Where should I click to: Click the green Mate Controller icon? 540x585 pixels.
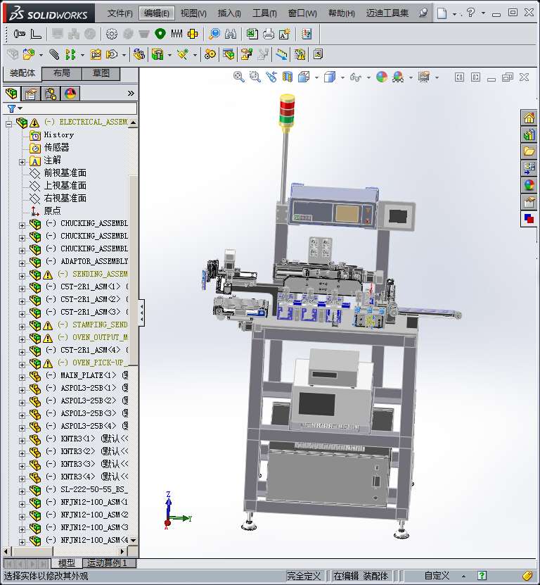tap(160, 34)
